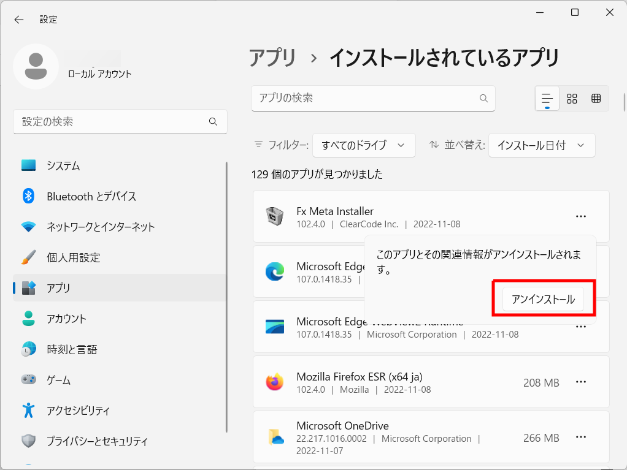Open the すべてのドライブ filter dropdown
Screen dimensions: 627x470
point(363,145)
